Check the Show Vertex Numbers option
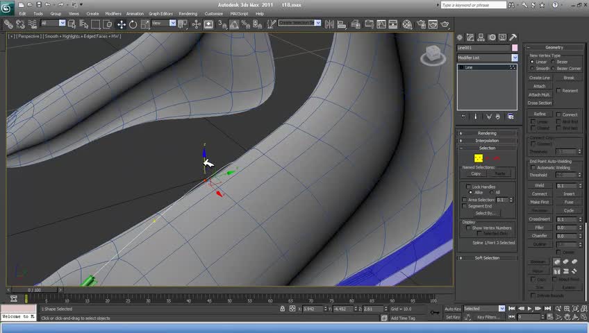Image resolution: width=589 pixels, height=333 pixels. [x=467, y=228]
